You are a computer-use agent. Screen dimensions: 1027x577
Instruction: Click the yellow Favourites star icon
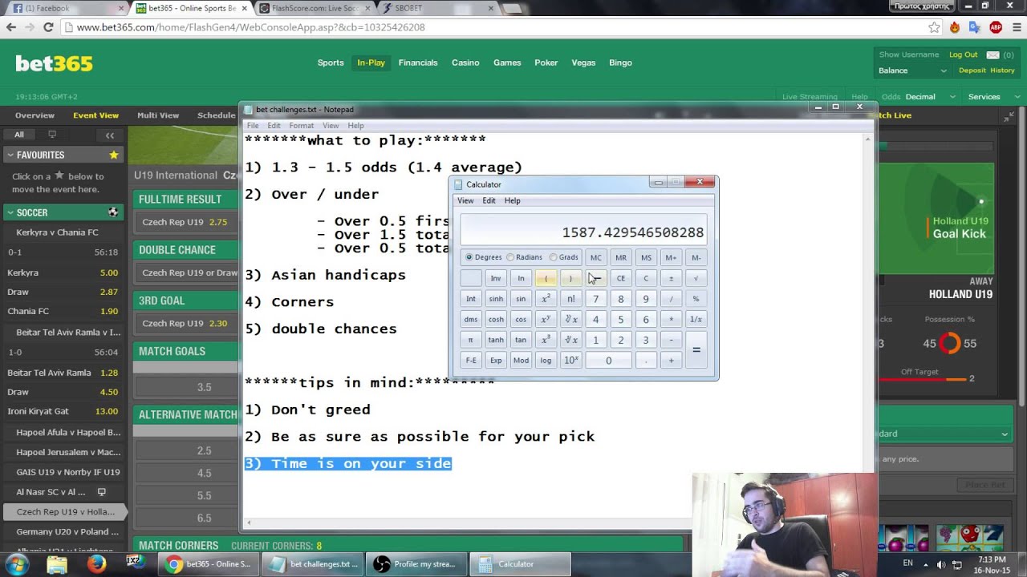click(114, 155)
